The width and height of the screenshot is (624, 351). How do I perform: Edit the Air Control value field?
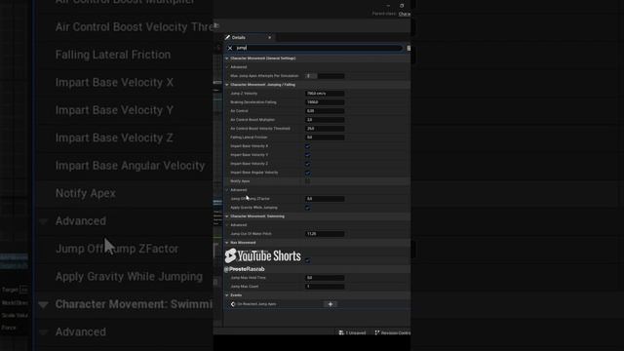(325, 111)
